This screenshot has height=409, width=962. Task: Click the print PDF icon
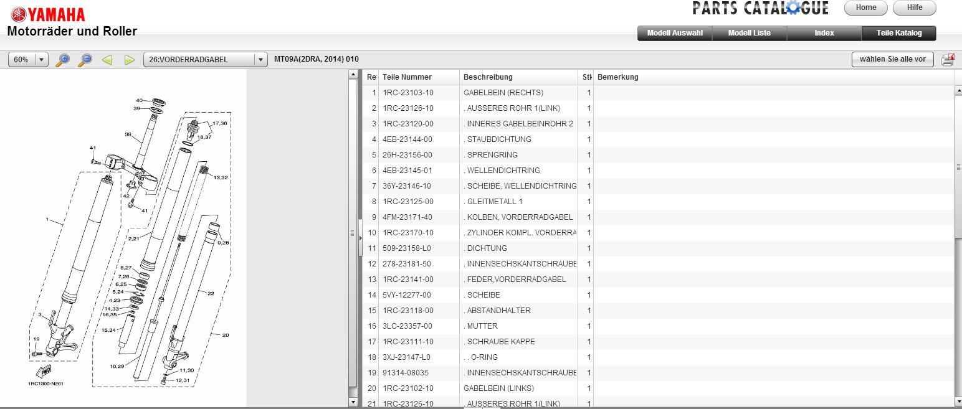(948, 60)
